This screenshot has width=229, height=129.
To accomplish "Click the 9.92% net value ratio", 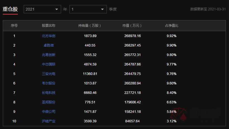I will coord(172,36).
